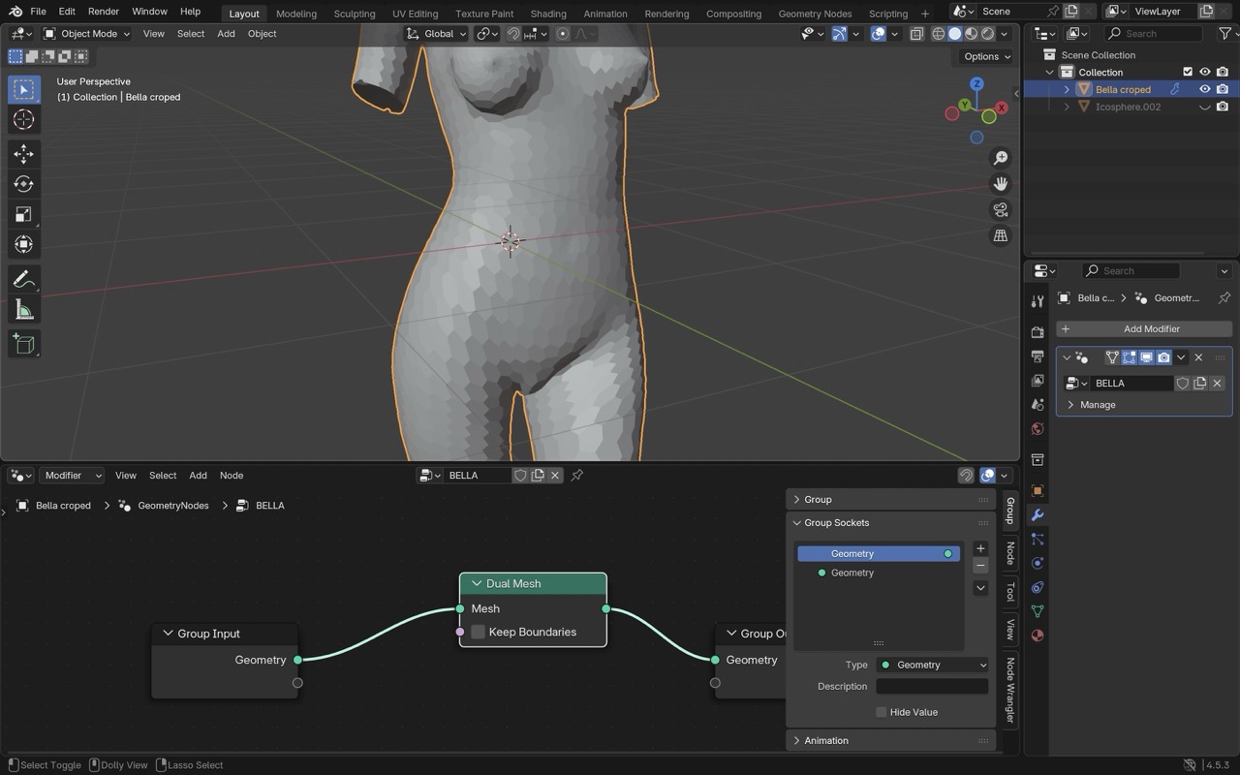Switch to the Geometry Nodes workspace tab
The width and height of the screenshot is (1240, 775).
click(x=815, y=14)
